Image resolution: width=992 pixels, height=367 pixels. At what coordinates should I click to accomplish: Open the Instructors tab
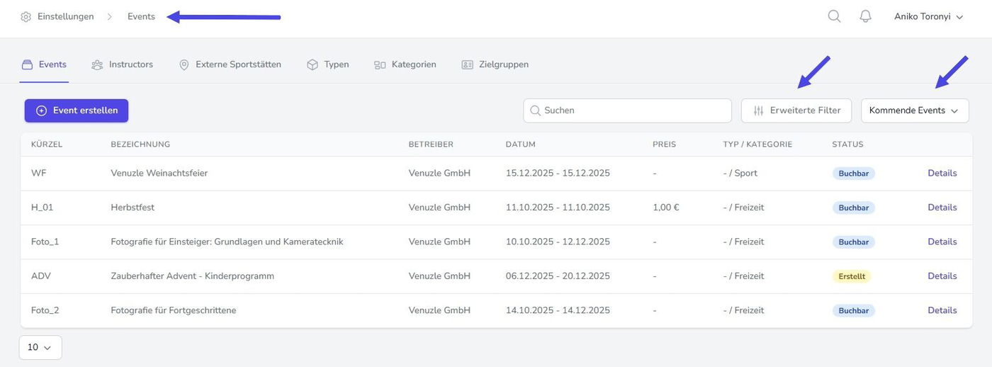coord(123,64)
